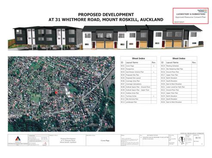Click the 'Cover Page' row in sheet index

138,66
